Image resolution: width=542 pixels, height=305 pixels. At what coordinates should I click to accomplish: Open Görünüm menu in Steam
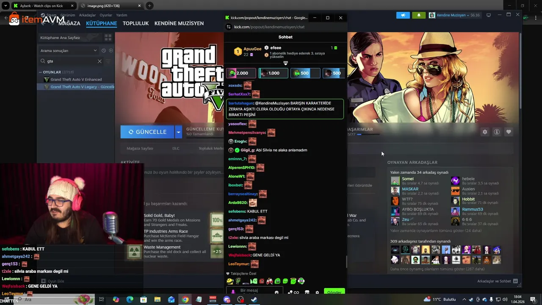pos(68,15)
